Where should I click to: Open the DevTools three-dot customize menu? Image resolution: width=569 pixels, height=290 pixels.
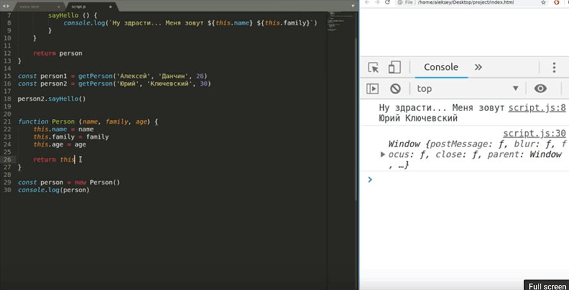tap(554, 68)
